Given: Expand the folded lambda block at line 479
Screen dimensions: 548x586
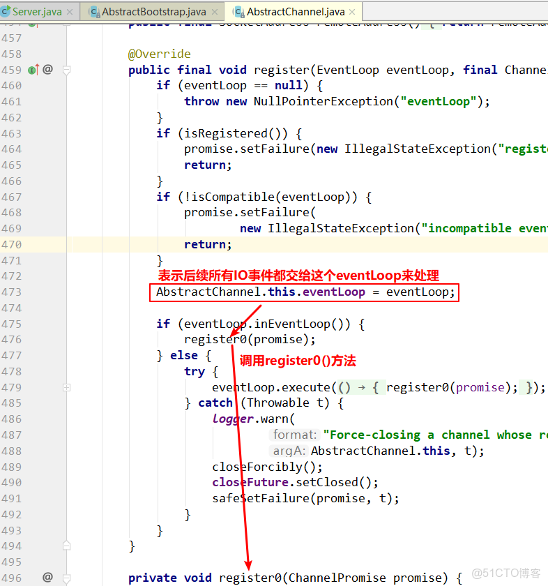Looking at the screenshot, I should (x=66, y=388).
